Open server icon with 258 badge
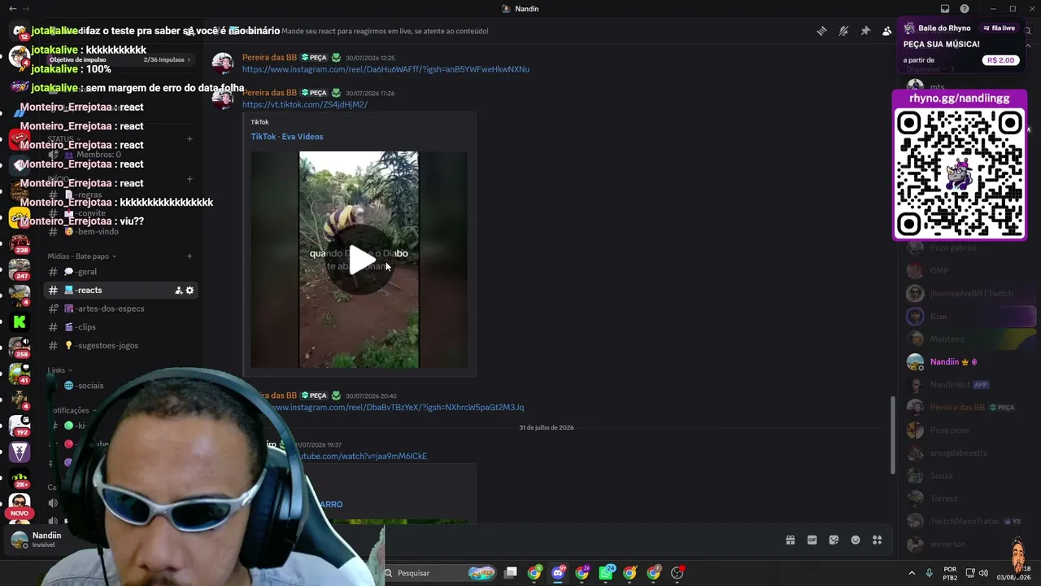The height and width of the screenshot is (586, 1041). (x=20, y=348)
